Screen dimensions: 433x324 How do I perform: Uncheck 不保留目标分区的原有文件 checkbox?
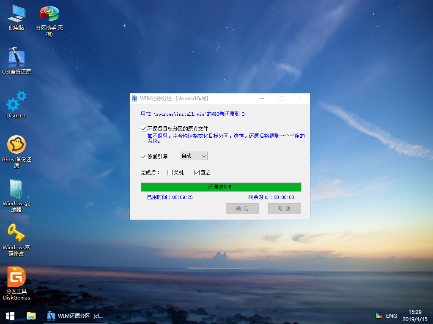click(x=143, y=128)
